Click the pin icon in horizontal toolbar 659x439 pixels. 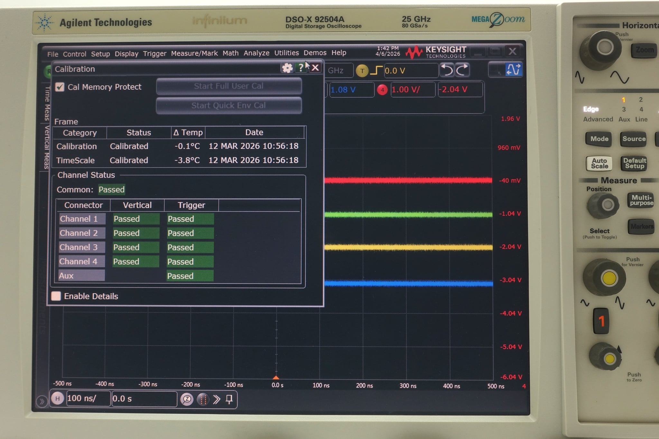[x=229, y=399]
